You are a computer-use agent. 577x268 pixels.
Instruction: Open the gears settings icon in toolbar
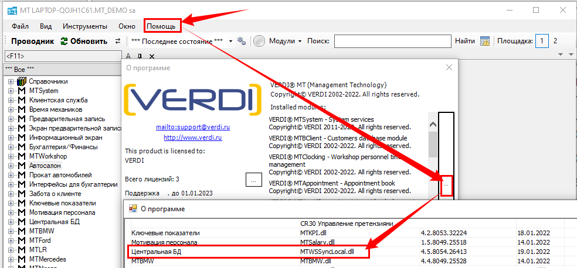pyautogui.click(x=241, y=42)
